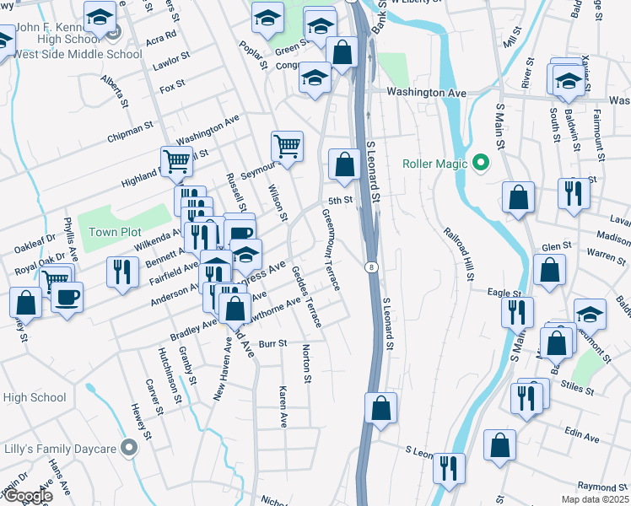Click the school marker near Baldwin St
This screenshot has width=631, height=506.
tap(569, 82)
